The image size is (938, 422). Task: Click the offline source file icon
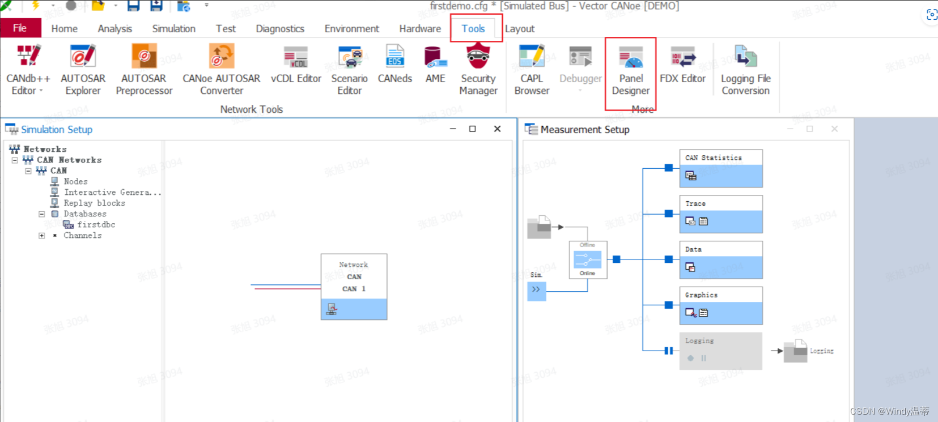(539, 227)
